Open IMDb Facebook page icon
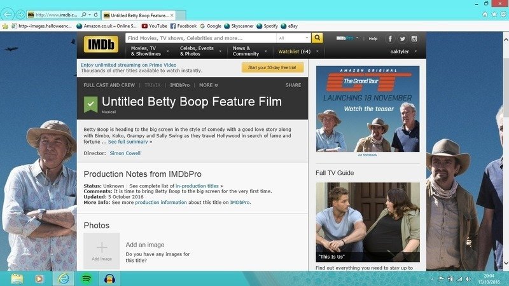509x286 pixels. point(390,39)
